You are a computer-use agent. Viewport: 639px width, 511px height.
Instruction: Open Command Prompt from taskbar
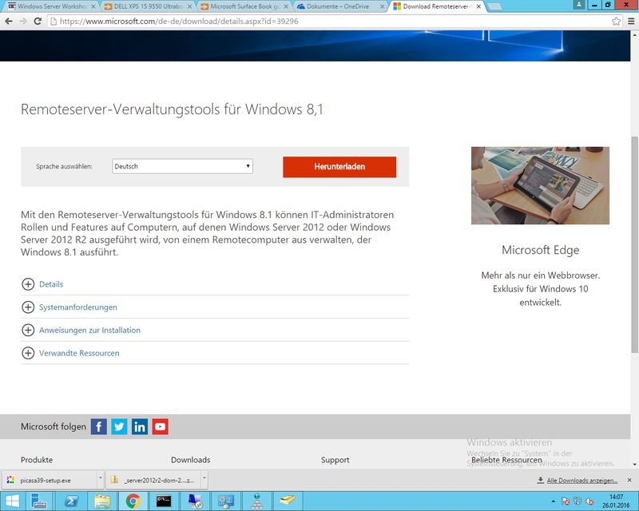[164, 501]
